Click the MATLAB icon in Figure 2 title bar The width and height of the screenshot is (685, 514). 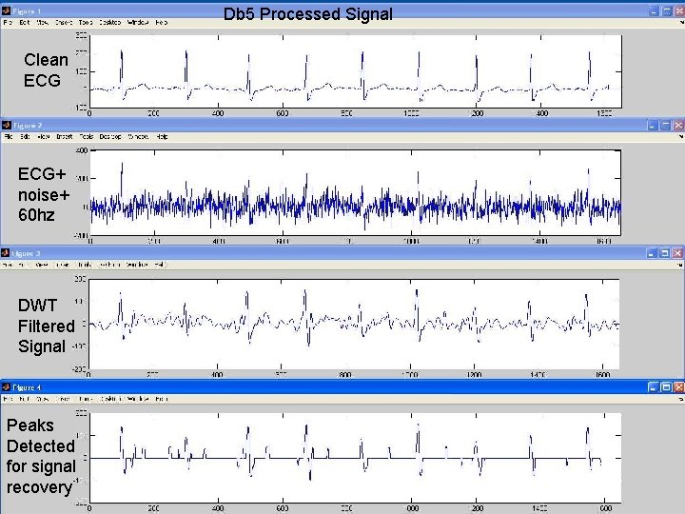point(6,126)
